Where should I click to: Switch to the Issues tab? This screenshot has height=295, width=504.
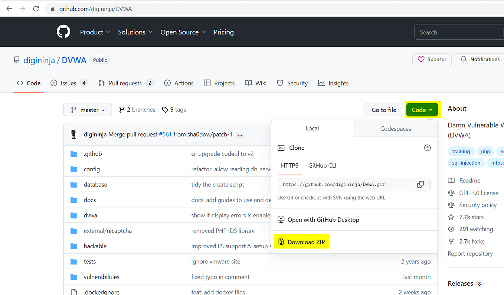pyautogui.click(x=69, y=83)
